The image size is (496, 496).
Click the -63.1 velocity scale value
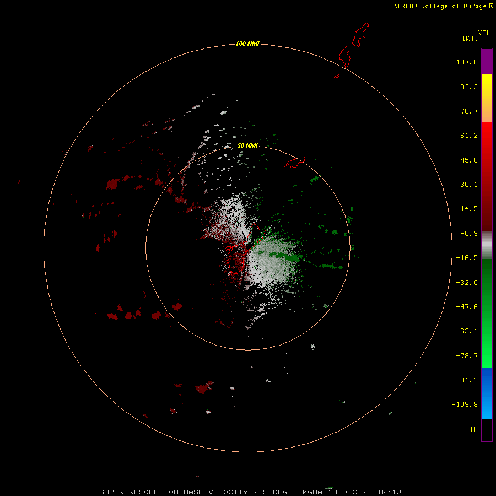coord(467,331)
